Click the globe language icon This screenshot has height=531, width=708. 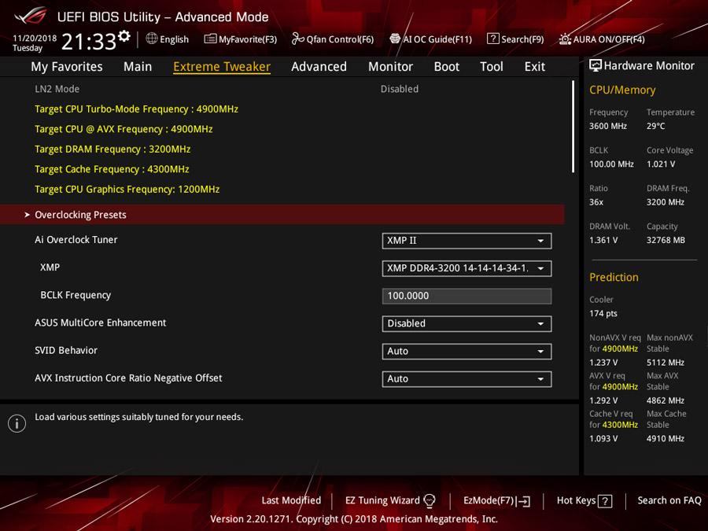(152, 39)
